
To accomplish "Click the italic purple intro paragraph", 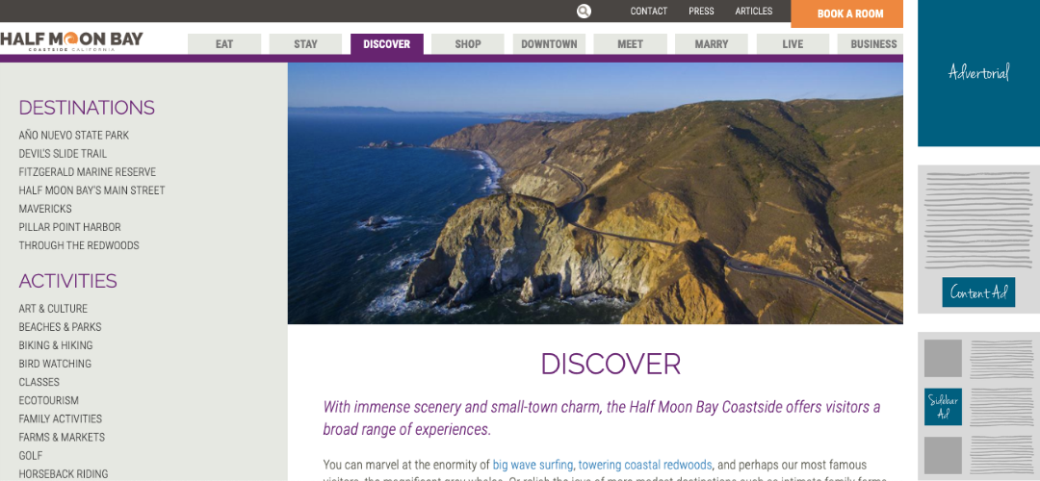I will click(x=602, y=418).
